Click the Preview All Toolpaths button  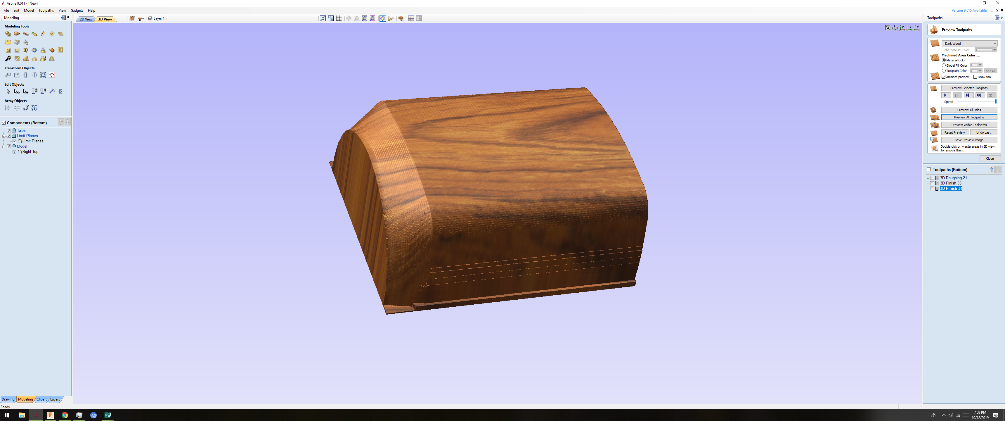click(x=969, y=117)
